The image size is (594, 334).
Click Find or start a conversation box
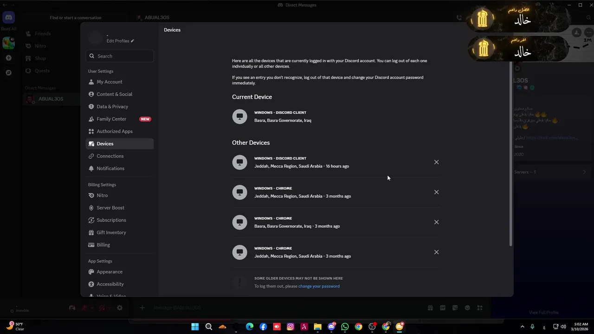pos(76,18)
